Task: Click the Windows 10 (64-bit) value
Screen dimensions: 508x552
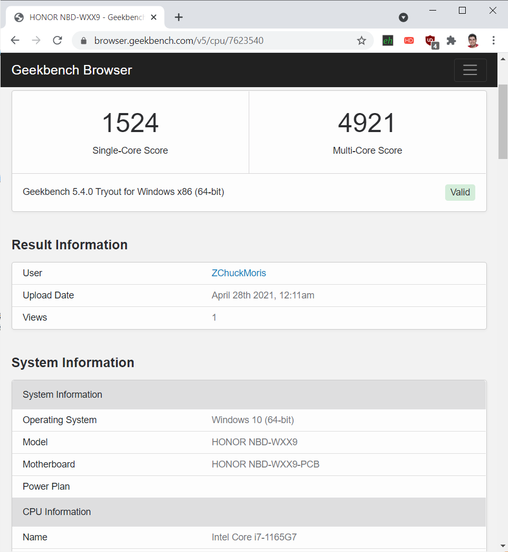Action: click(x=253, y=420)
